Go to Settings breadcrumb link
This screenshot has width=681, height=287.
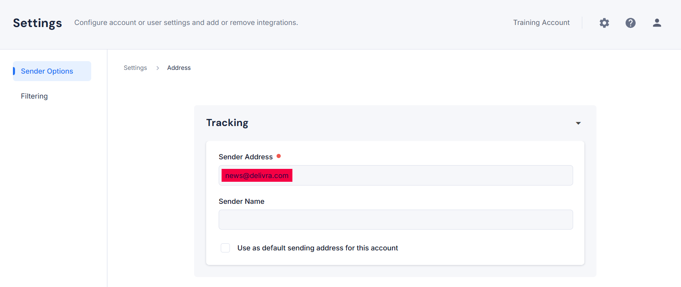(x=135, y=68)
